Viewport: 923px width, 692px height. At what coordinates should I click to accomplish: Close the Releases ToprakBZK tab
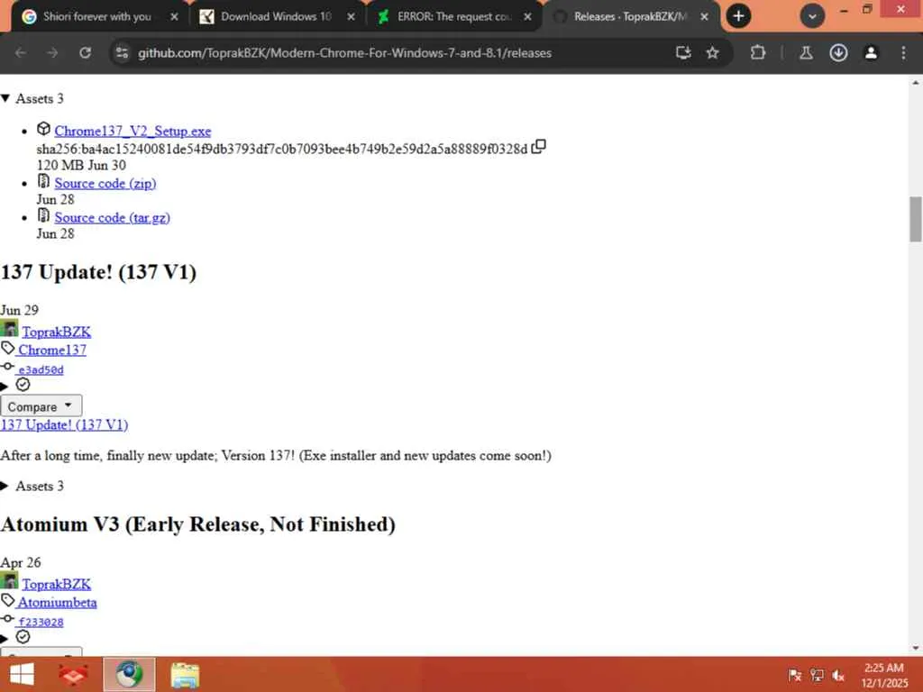coord(704,17)
